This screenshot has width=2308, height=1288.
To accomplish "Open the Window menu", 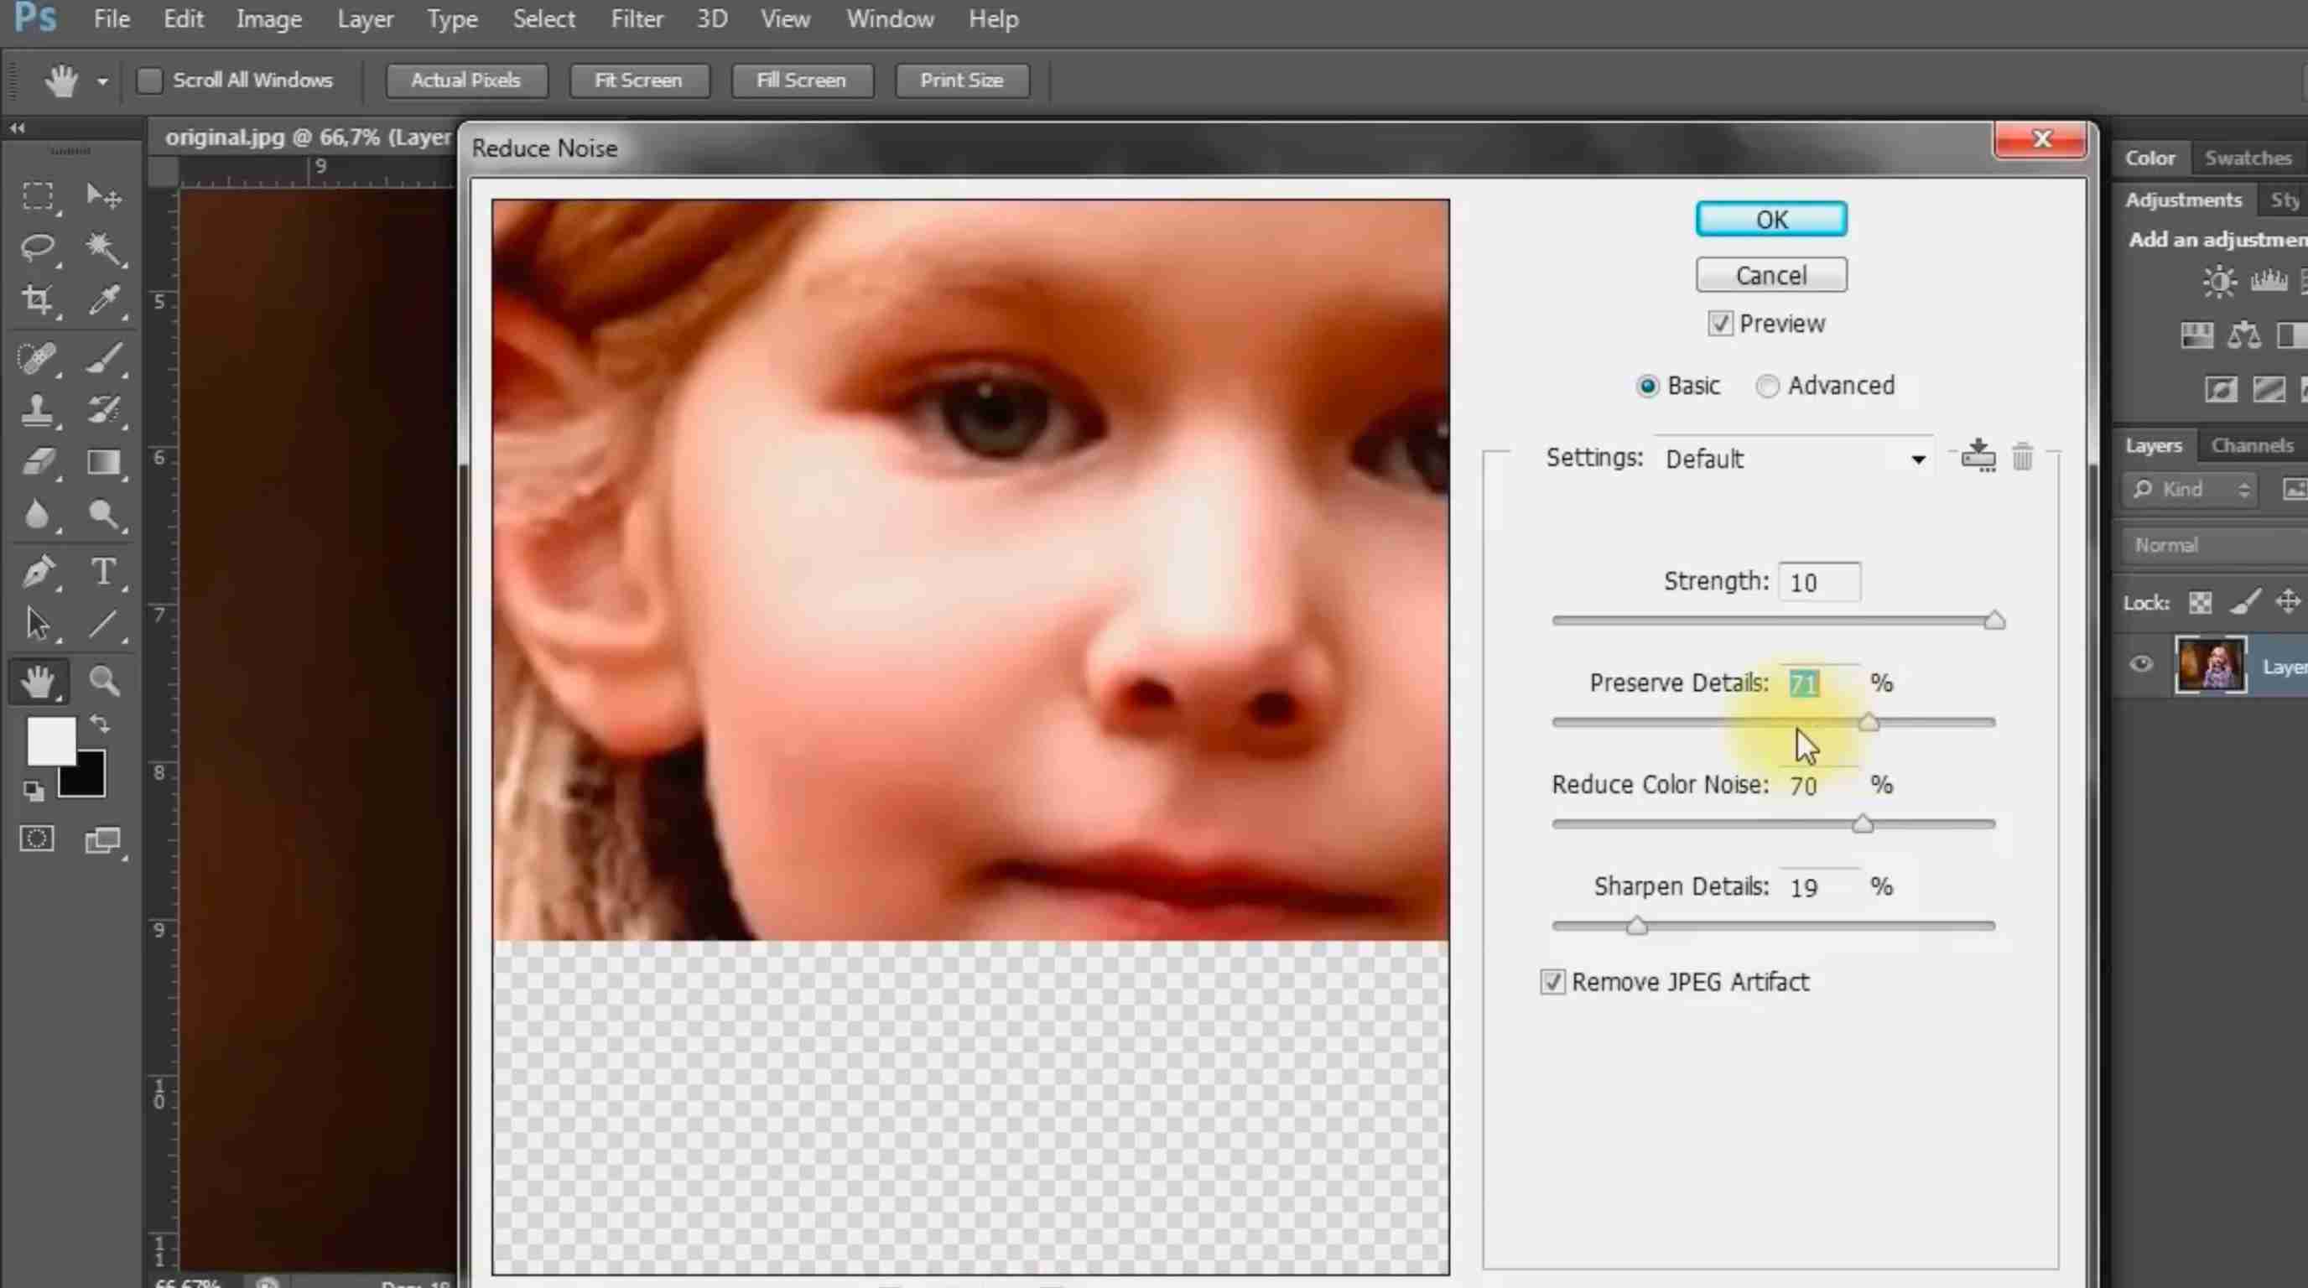I will (890, 18).
